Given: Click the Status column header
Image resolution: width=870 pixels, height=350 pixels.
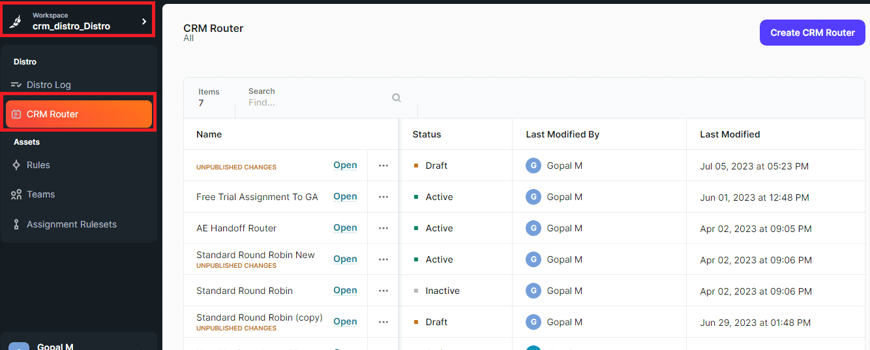Looking at the screenshot, I should pos(427,134).
